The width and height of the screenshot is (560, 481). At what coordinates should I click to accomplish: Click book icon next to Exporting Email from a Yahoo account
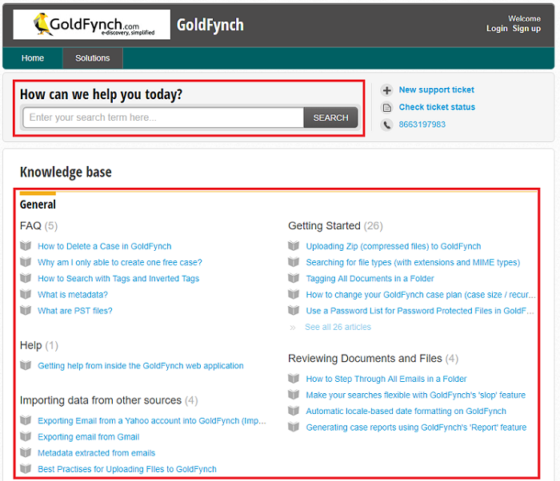(26, 420)
